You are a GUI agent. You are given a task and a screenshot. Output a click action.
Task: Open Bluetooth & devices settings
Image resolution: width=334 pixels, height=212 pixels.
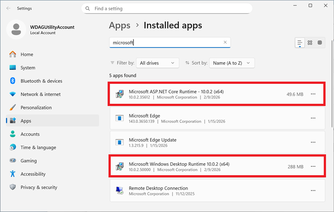[x=41, y=81]
